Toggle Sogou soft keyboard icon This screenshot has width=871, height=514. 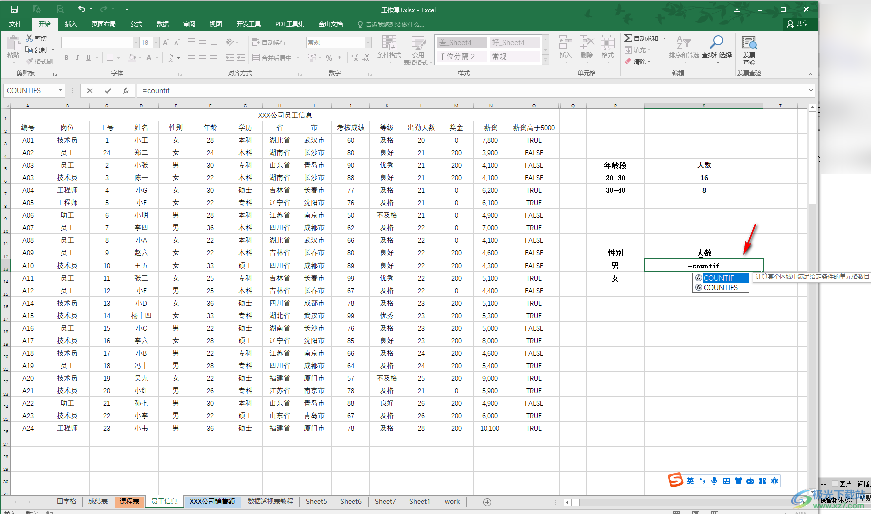(726, 481)
